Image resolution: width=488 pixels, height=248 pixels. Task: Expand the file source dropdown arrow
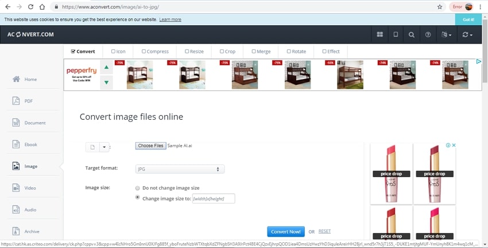pos(104,147)
